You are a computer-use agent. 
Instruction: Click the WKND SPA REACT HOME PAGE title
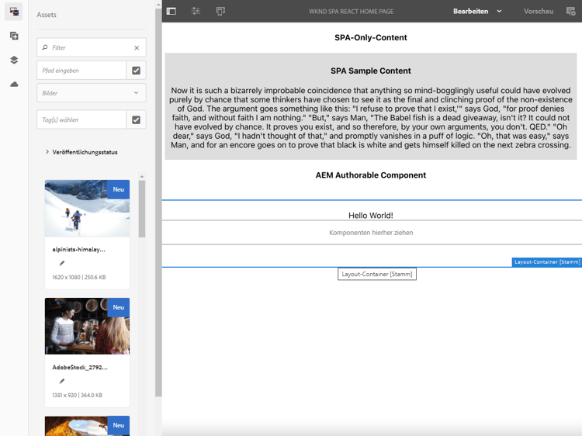[351, 12]
